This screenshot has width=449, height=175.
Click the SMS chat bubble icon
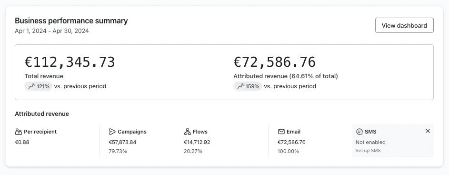(x=359, y=132)
